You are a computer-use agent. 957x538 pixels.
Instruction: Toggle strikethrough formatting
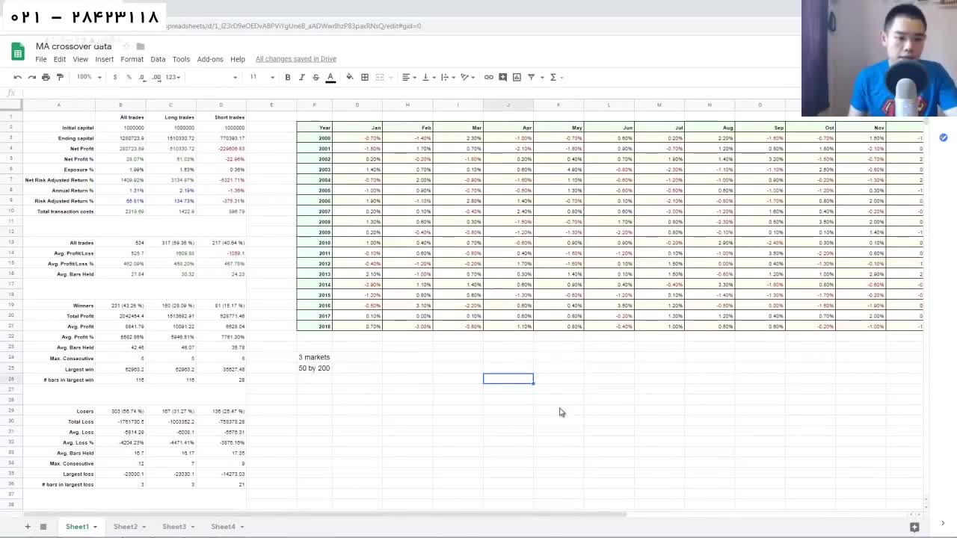click(316, 77)
